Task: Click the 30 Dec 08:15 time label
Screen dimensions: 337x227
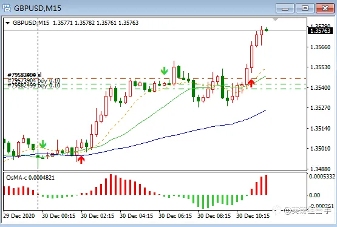Action: point(214,216)
